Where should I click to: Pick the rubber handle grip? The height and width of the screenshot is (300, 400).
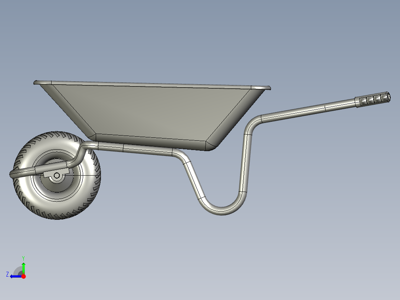[372, 99]
